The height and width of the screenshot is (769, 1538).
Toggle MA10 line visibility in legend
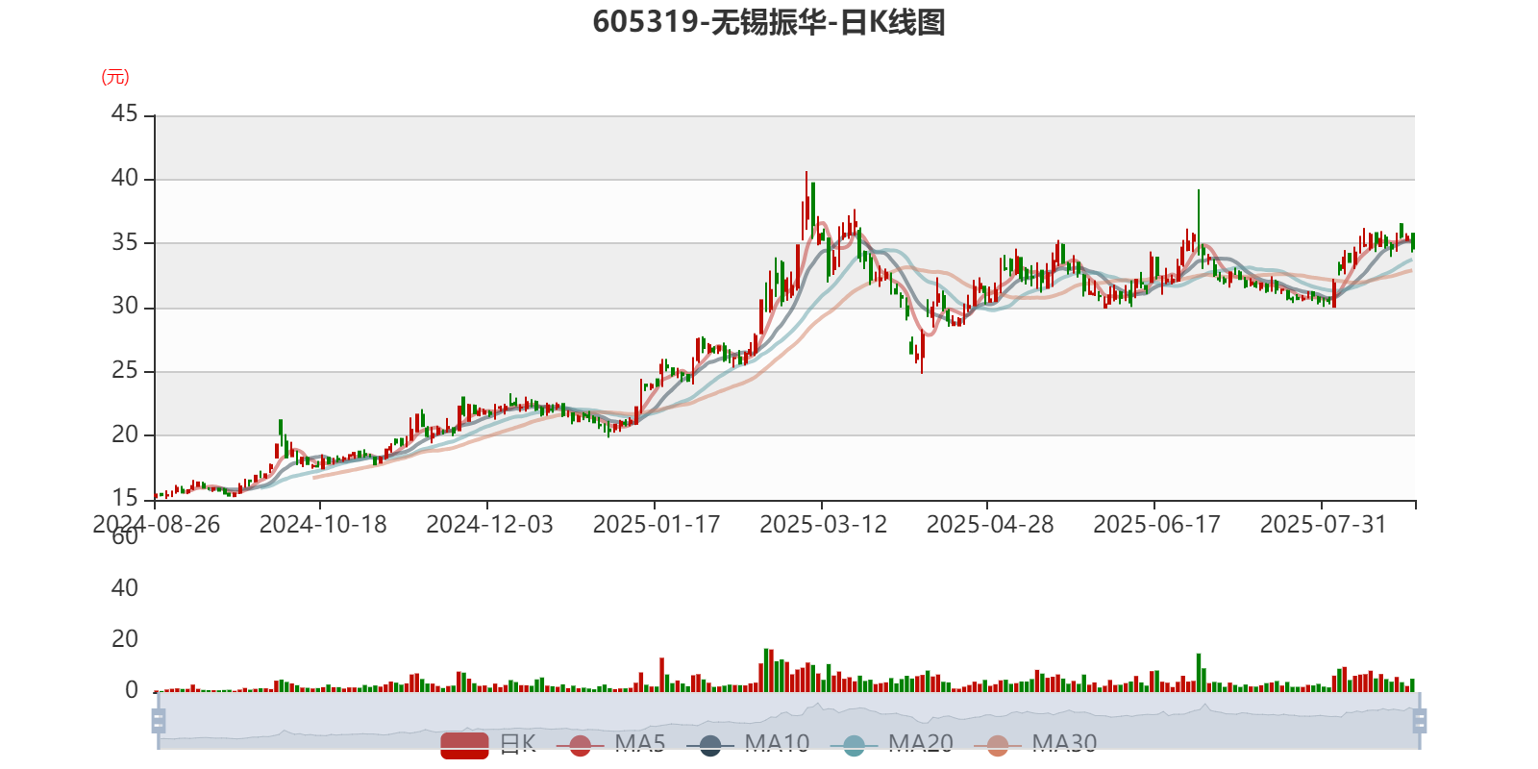(749, 744)
